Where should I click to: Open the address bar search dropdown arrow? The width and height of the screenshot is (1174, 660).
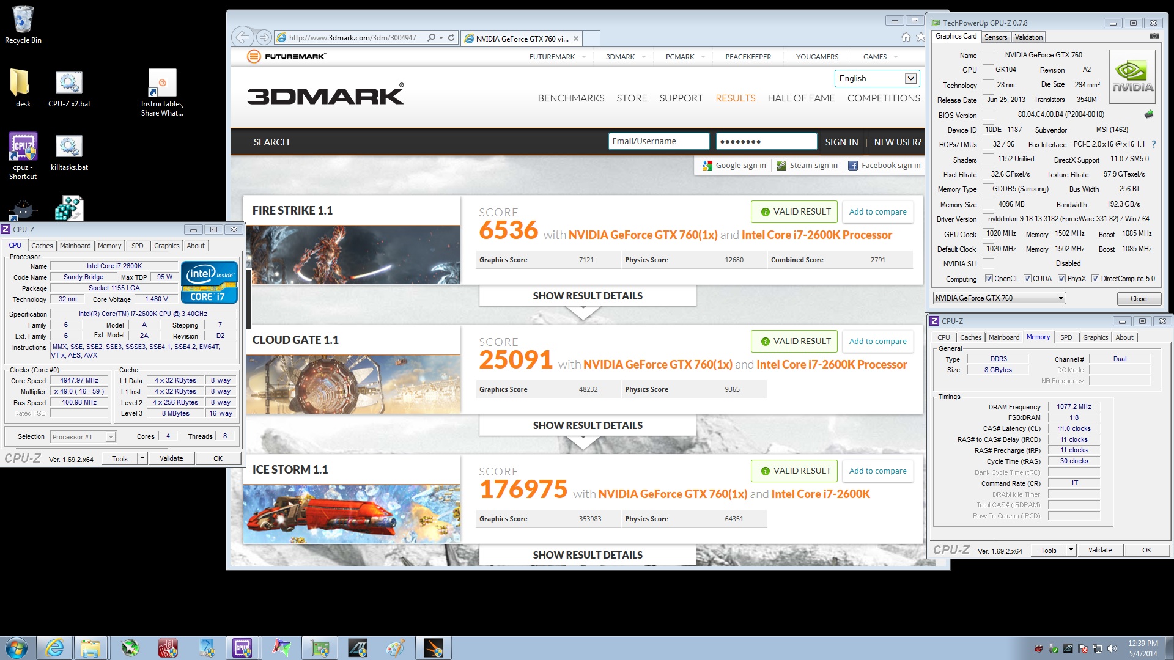441,38
